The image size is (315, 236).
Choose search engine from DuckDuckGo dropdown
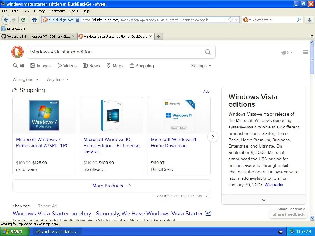(247, 20)
